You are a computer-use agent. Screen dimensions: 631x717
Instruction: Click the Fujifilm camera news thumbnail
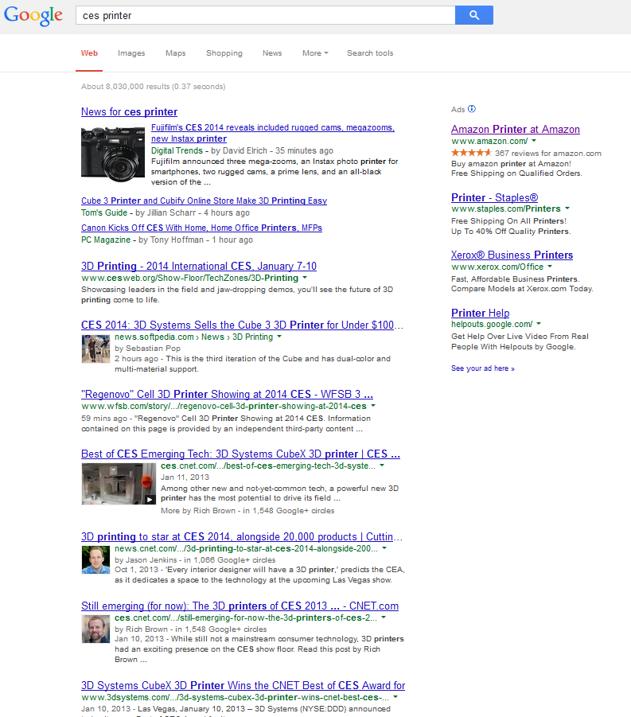point(113,154)
